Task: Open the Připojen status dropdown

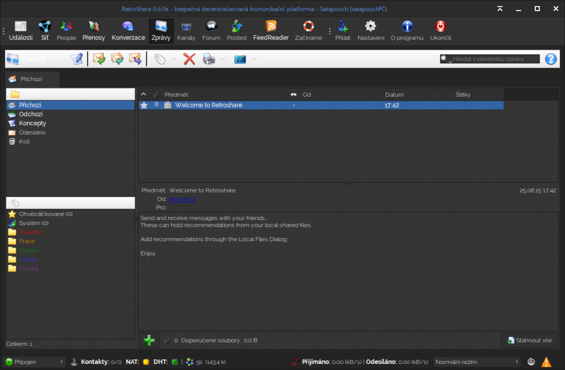Action: click(x=34, y=362)
